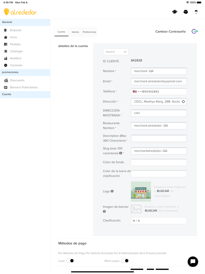The image size is (205, 274).
Task: Click the banner image placeholder icon
Action: tap(136, 209)
